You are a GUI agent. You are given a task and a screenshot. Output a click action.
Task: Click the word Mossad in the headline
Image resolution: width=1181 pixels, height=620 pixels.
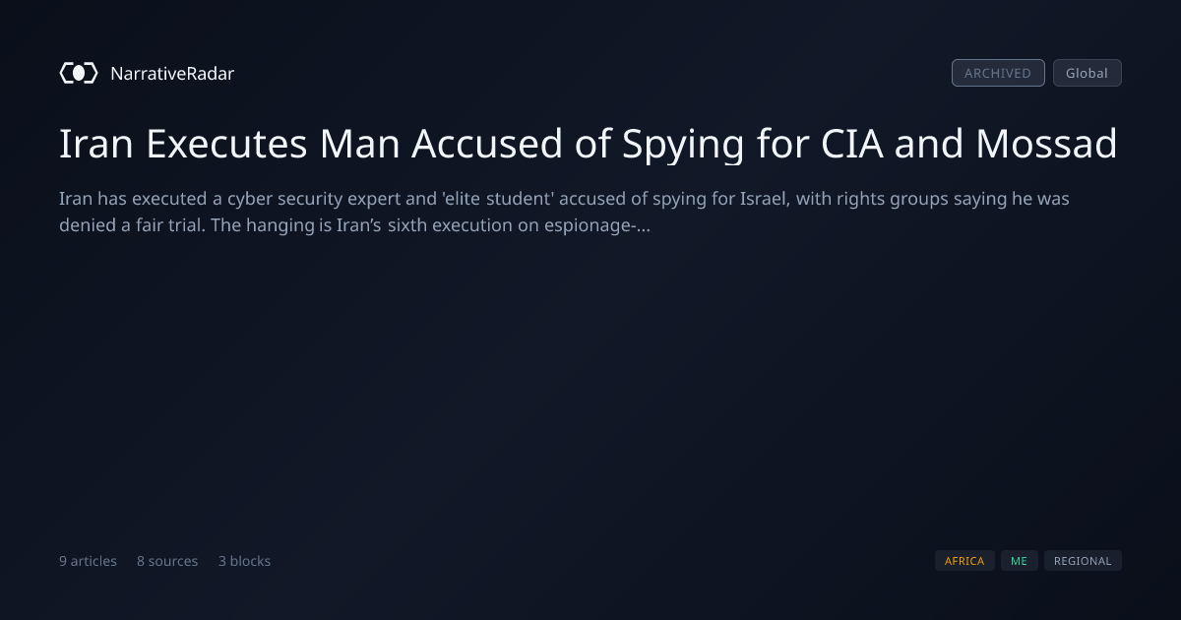click(x=1046, y=144)
